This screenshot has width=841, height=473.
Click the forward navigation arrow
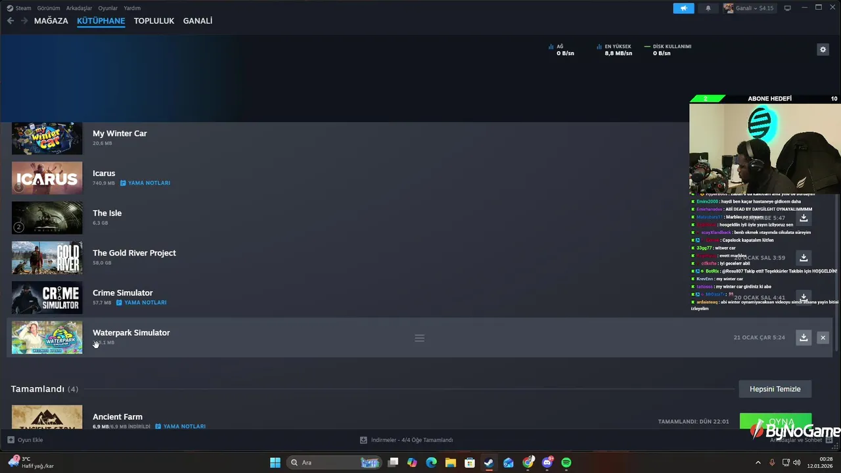24,21
